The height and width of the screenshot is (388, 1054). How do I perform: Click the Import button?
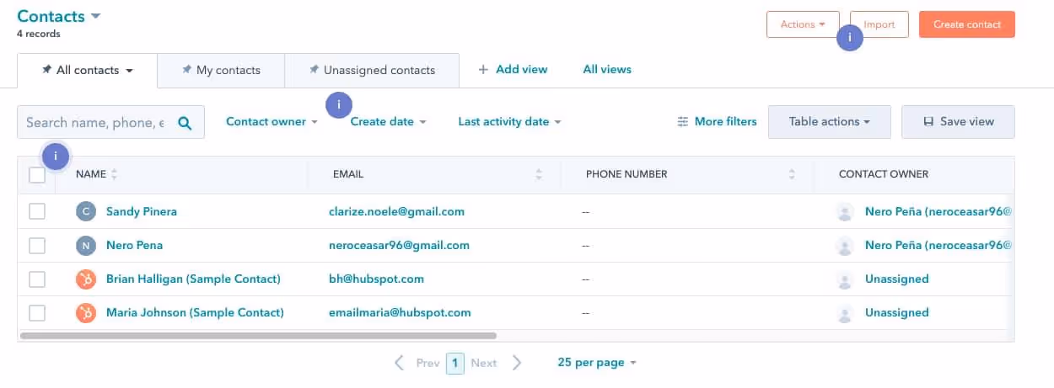[x=879, y=24]
